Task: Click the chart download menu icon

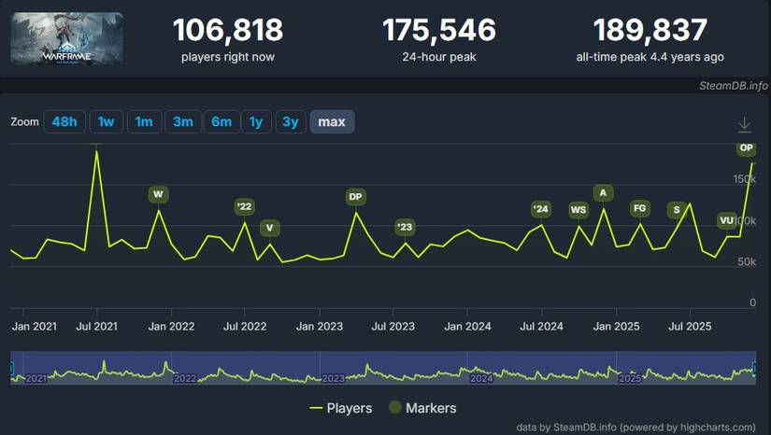Action: coord(745,124)
